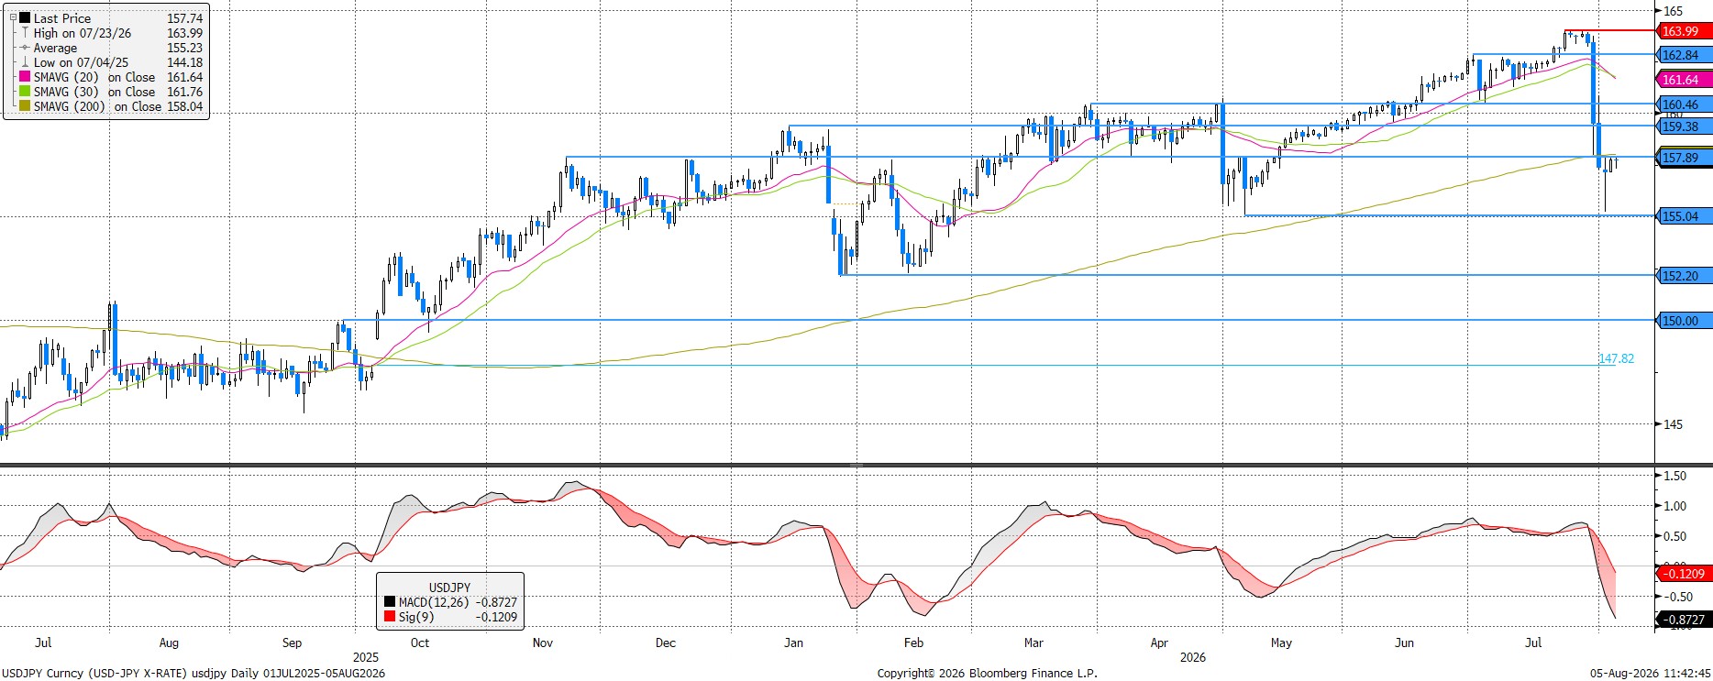1713x681 pixels.
Task: Click the Nov label on the time axis
Action: point(543,643)
